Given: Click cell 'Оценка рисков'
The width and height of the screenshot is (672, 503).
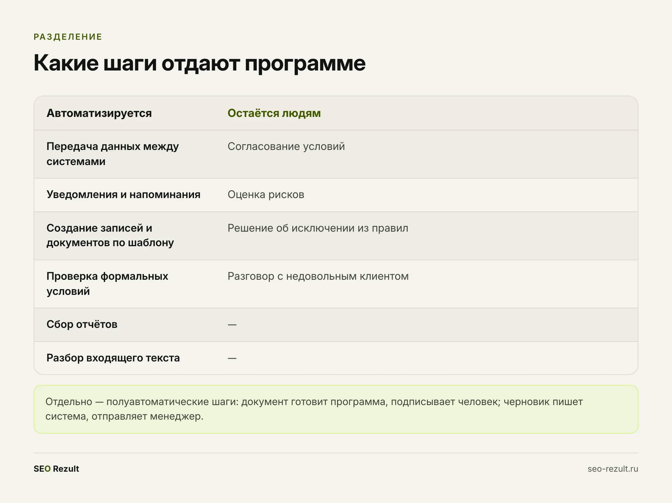Looking at the screenshot, I should [x=266, y=195].
